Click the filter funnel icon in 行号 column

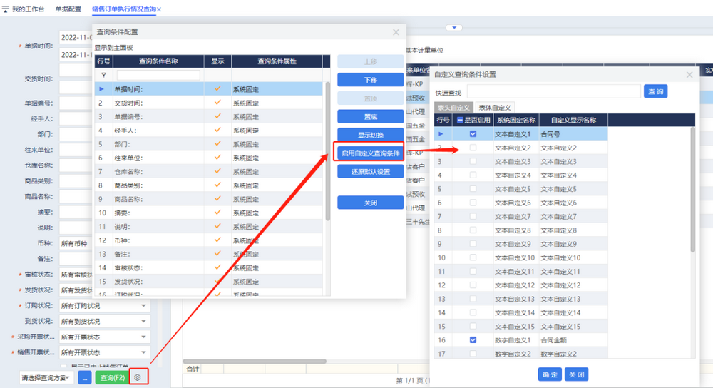click(x=103, y=75)
